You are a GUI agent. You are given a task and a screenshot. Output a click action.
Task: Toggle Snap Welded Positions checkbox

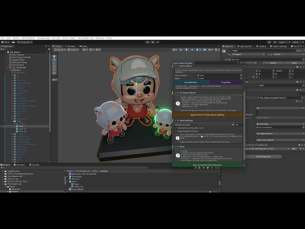pos(176,131)
